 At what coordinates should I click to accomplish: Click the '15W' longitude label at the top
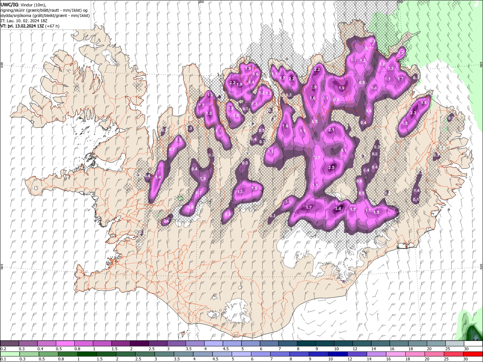[400, 2]
